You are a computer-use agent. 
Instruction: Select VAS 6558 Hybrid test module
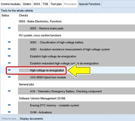point(76,77)
